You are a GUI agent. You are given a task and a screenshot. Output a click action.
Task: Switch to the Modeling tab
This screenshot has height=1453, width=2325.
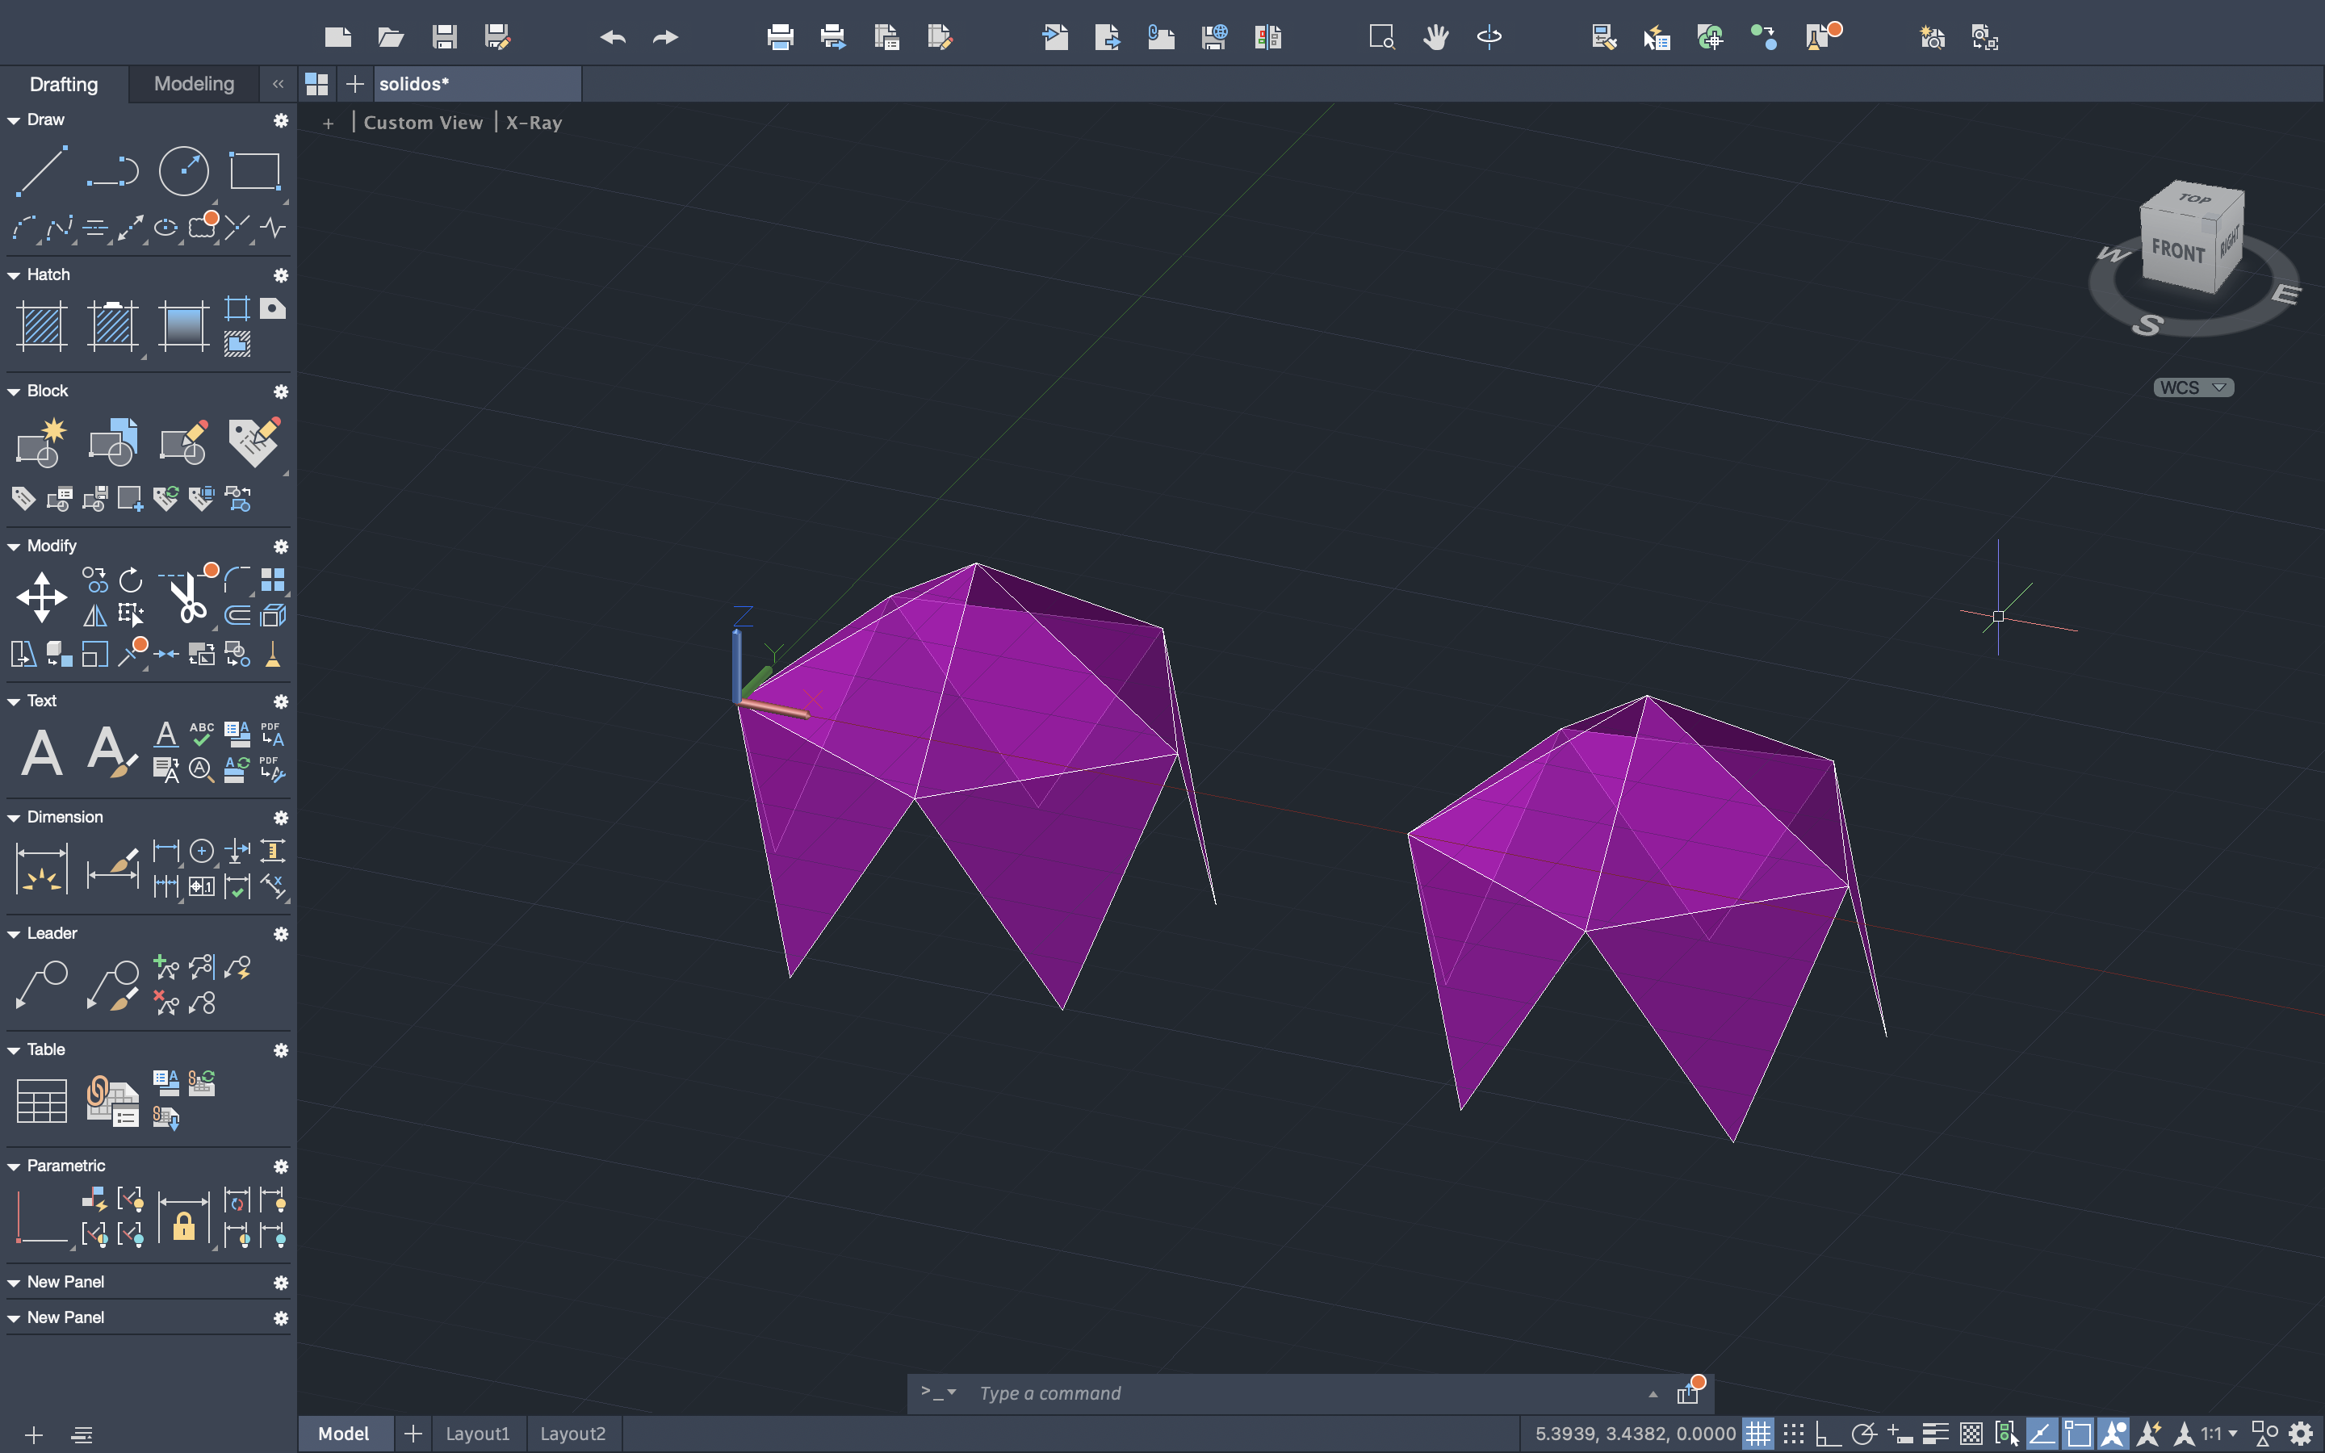(x=194, y=84)
